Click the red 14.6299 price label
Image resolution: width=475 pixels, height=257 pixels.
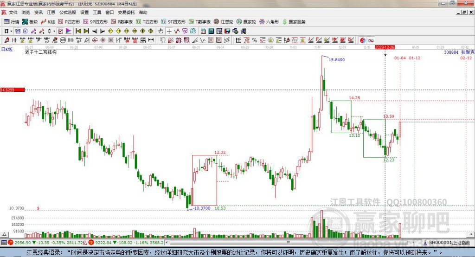point(13,90)
